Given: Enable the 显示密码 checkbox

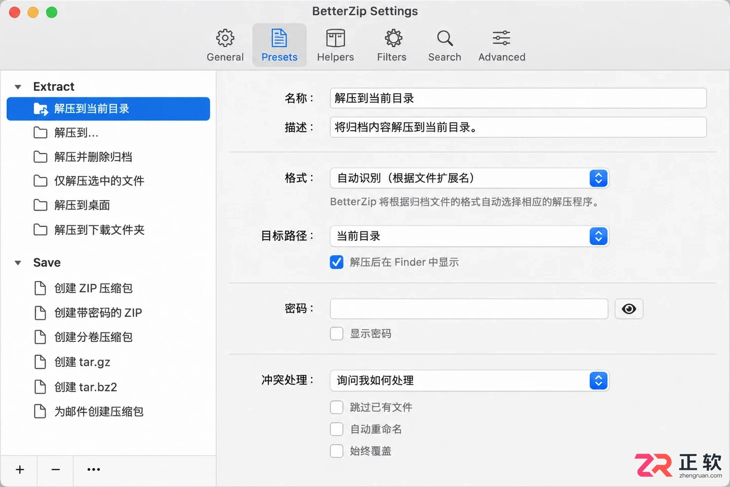Looking at the screenshot, I should click(x=337, y=334).
